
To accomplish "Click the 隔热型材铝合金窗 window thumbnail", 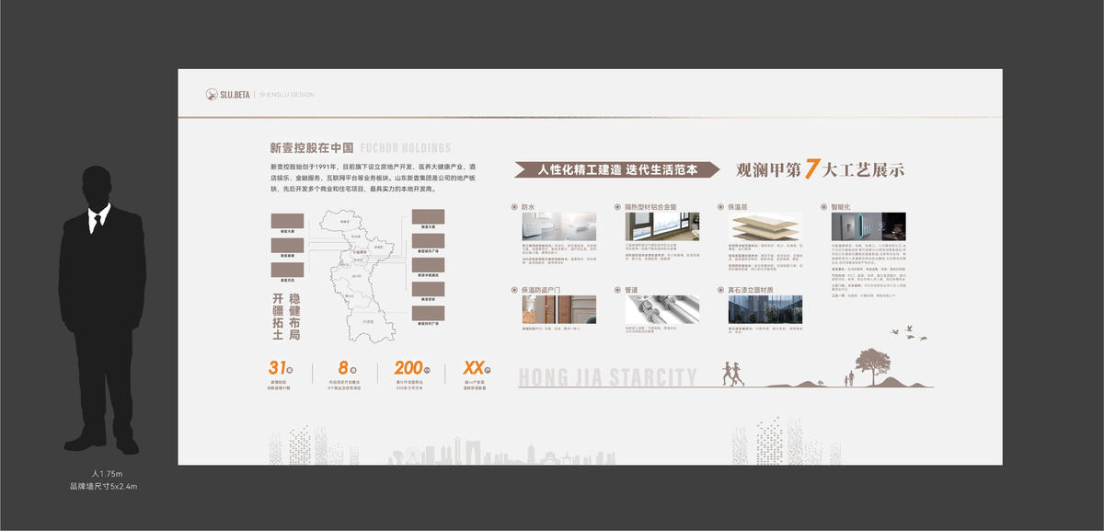I will (662, 226).
